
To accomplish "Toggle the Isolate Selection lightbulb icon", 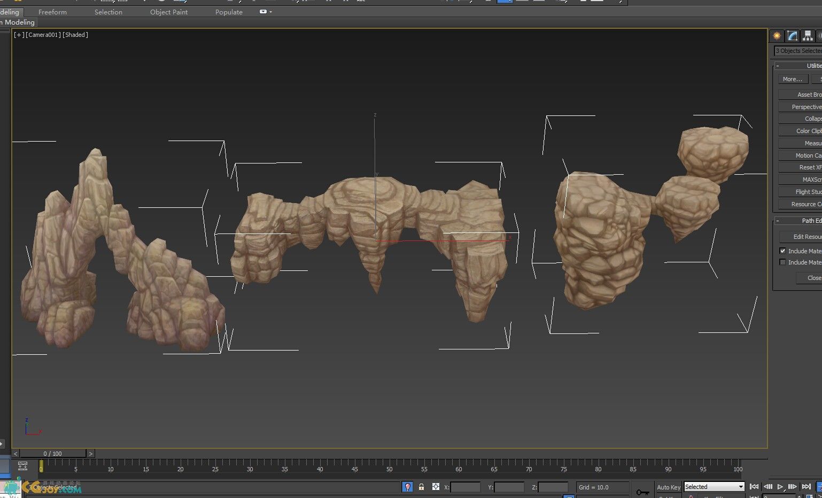I will tap(408, 487).
